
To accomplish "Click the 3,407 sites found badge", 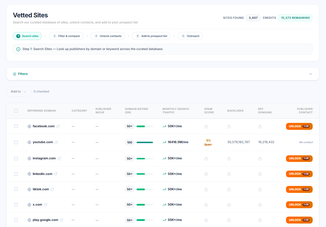I will 253,18.
